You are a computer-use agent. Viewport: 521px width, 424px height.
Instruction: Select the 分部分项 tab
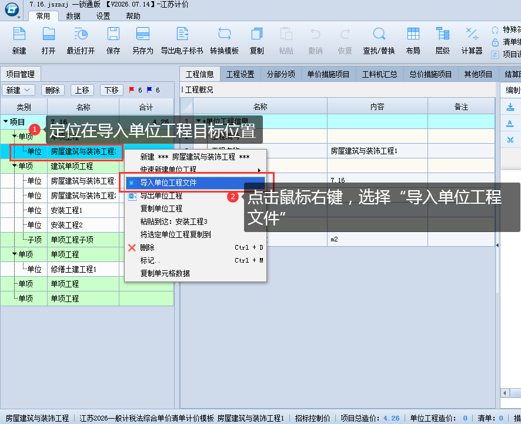[x=280, y=74]
